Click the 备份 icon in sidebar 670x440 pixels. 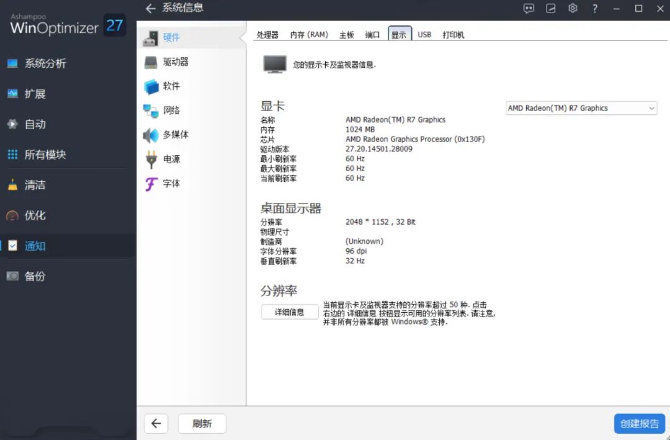[x=12, y=276]
